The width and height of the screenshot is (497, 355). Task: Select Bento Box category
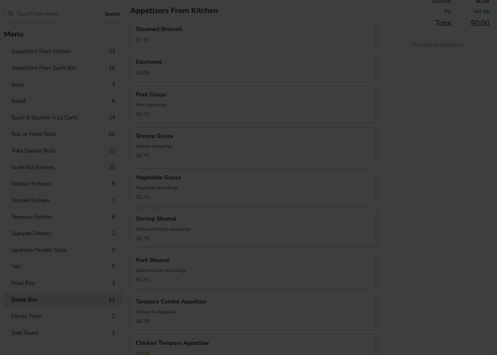point(63,300)
